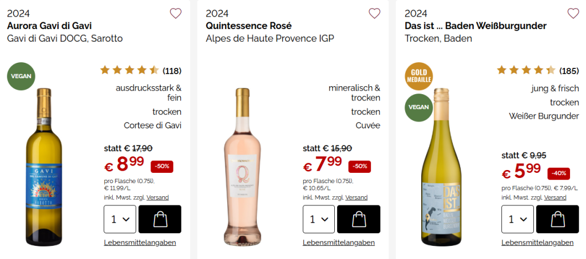Open Lebensmittelangaben for Aurora Gavi di Gavi
Image resolution: width=586 pixels, height=259 pixels.
(140, 242)
